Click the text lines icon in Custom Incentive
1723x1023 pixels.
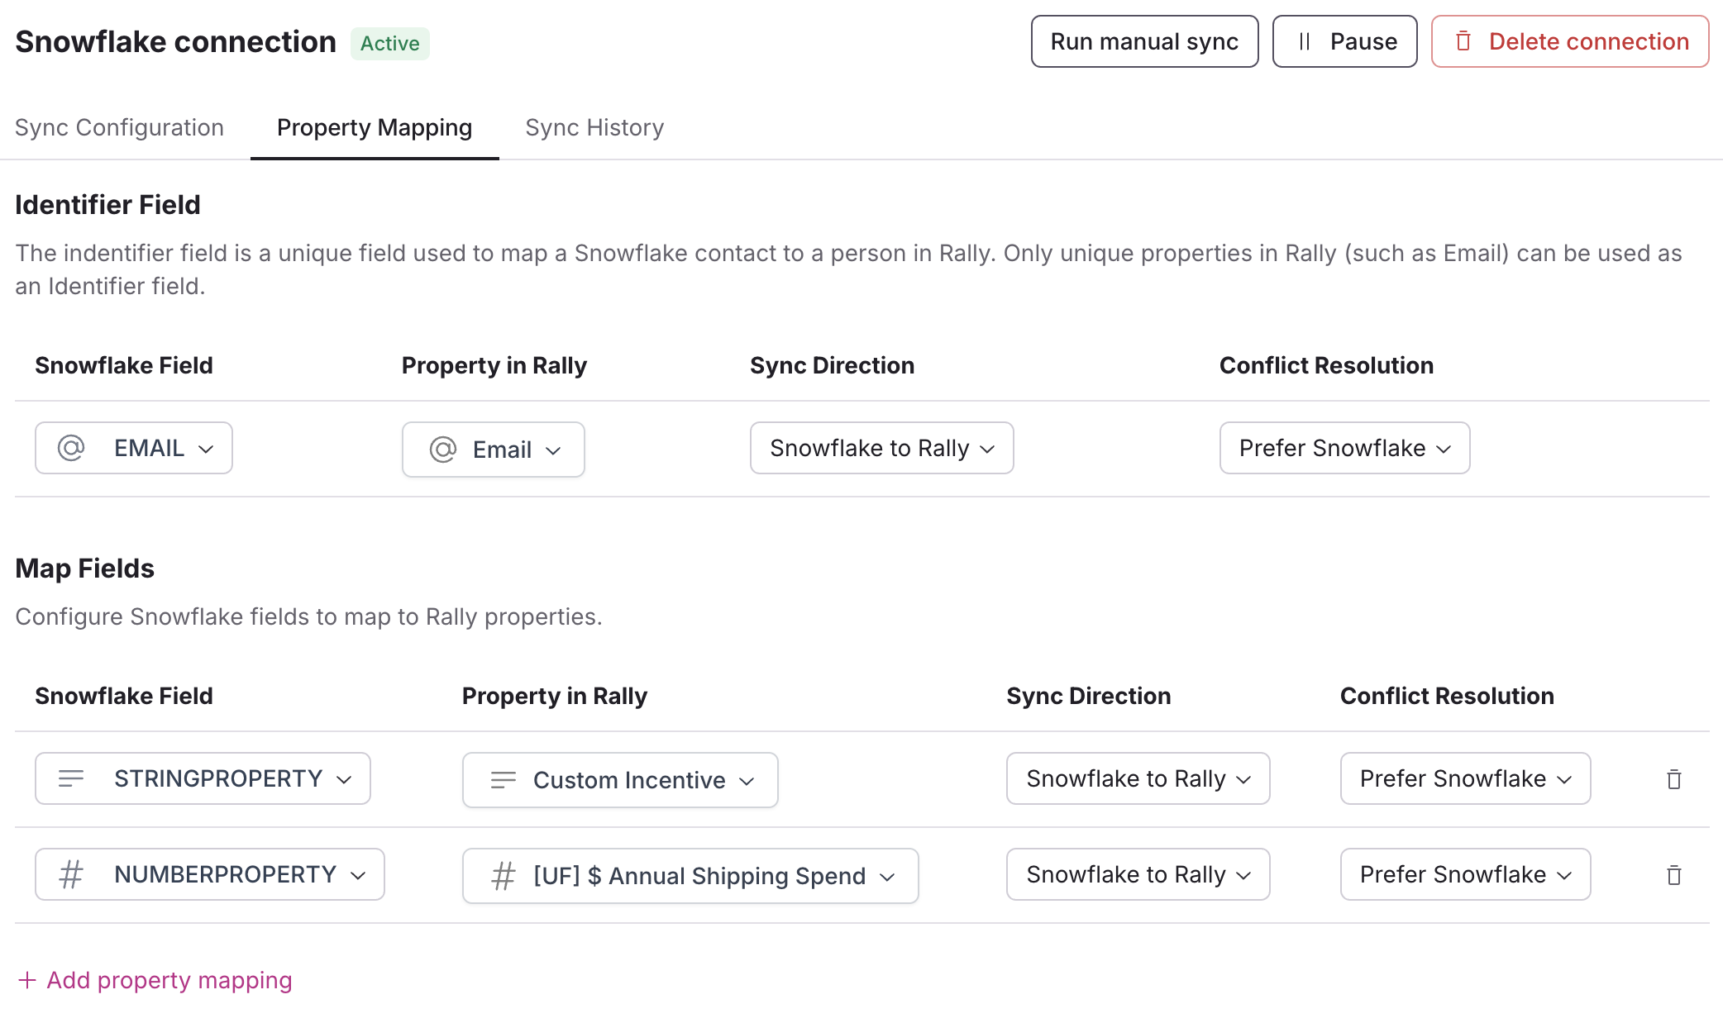[x=503, y=780]
